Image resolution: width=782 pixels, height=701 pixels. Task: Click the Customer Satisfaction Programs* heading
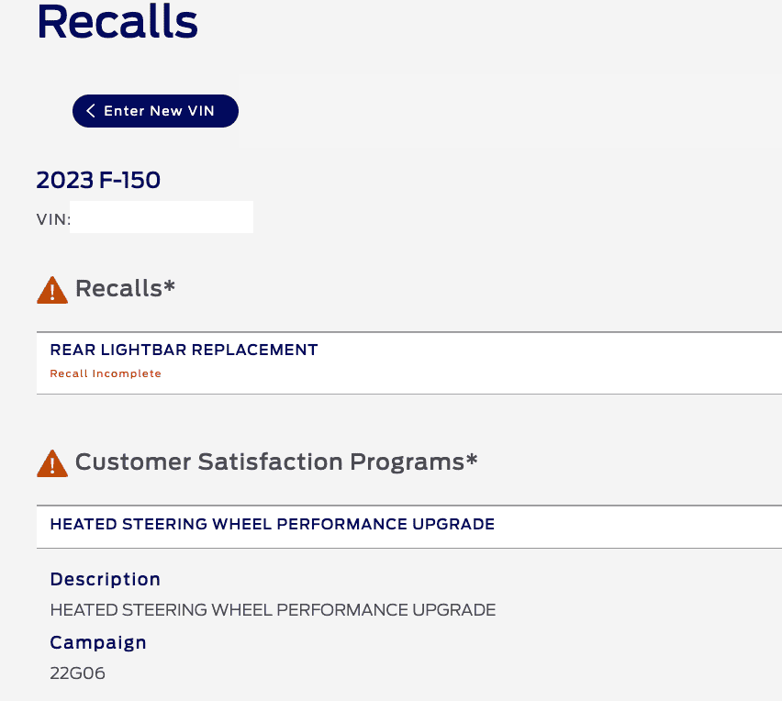pos(276,462)
